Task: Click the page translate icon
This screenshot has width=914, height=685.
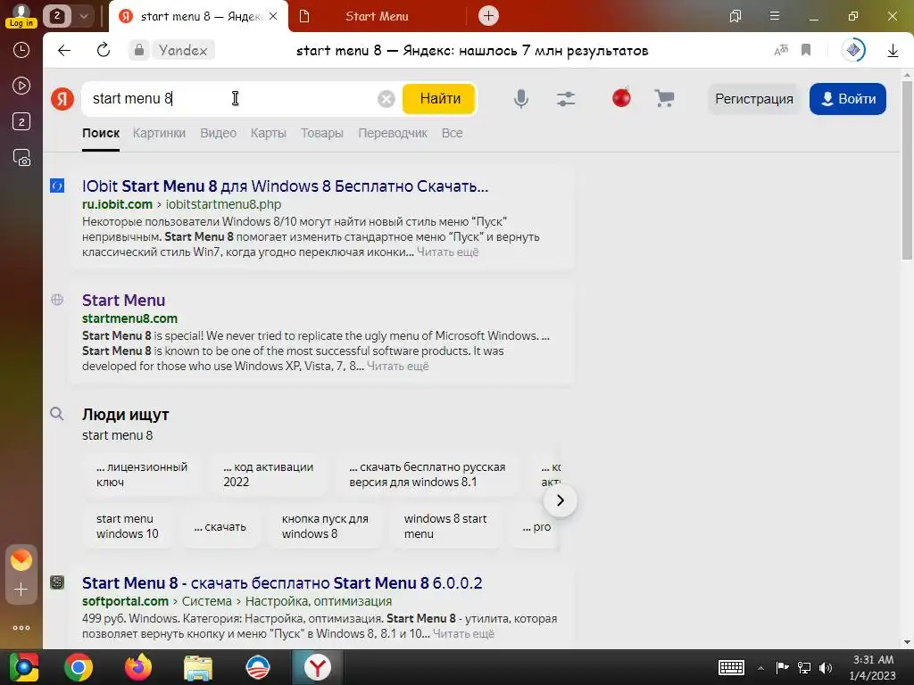Action: (x=781, y=50)
